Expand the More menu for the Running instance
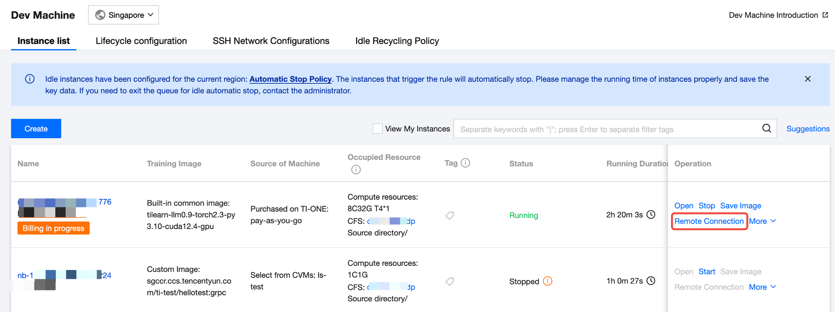Viewport: 835px width, 312px height. 762,221
